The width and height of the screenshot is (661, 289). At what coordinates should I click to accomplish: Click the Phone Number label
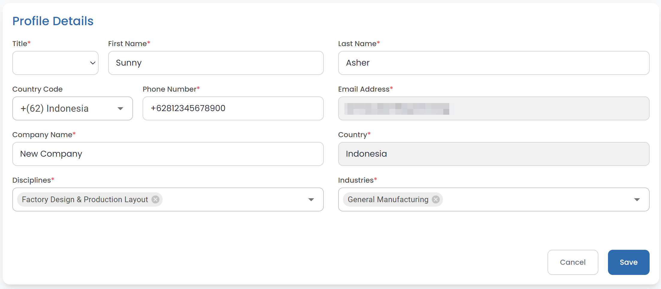[x=169, y=89]
